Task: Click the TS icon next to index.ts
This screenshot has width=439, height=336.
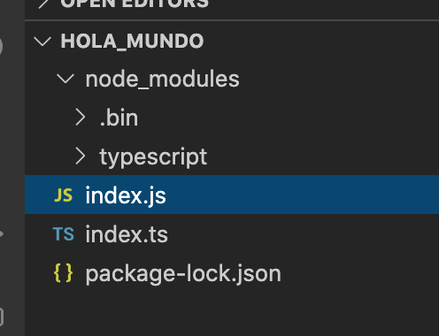Action: click(x=64, y=234)
